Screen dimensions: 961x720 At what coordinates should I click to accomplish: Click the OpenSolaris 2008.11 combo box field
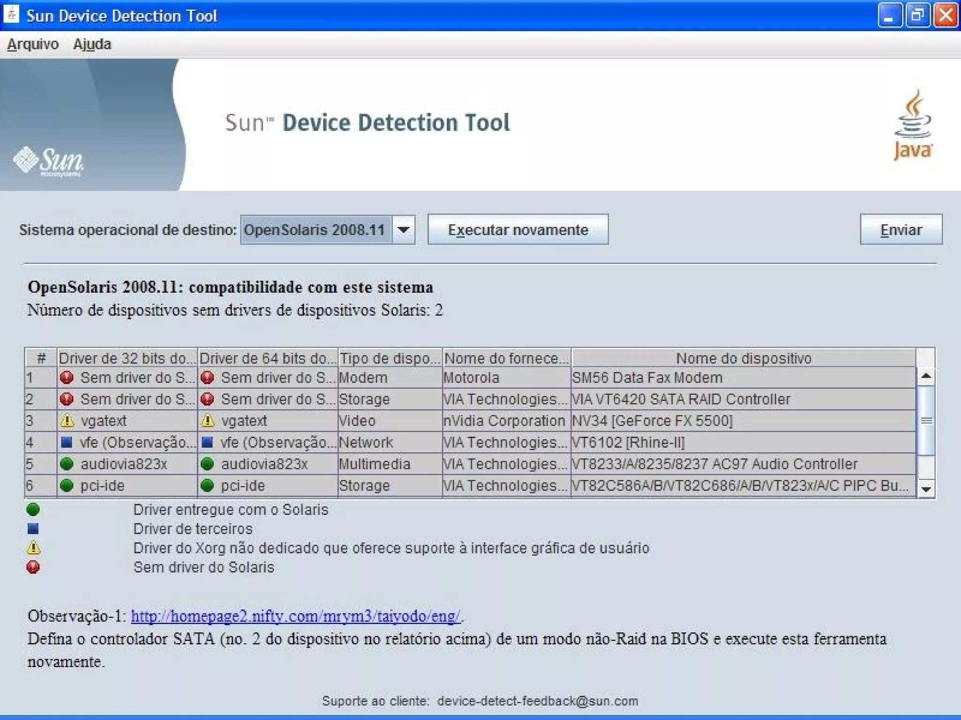click(316, 230)
